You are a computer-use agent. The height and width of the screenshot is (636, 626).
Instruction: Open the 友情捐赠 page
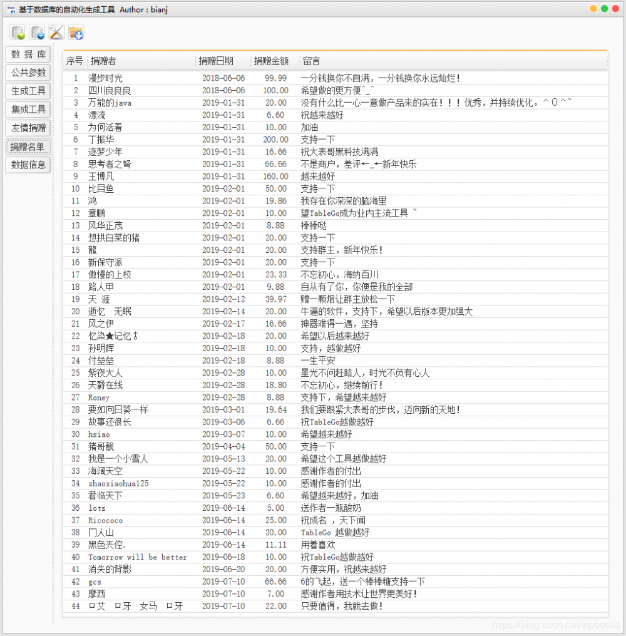28,128
